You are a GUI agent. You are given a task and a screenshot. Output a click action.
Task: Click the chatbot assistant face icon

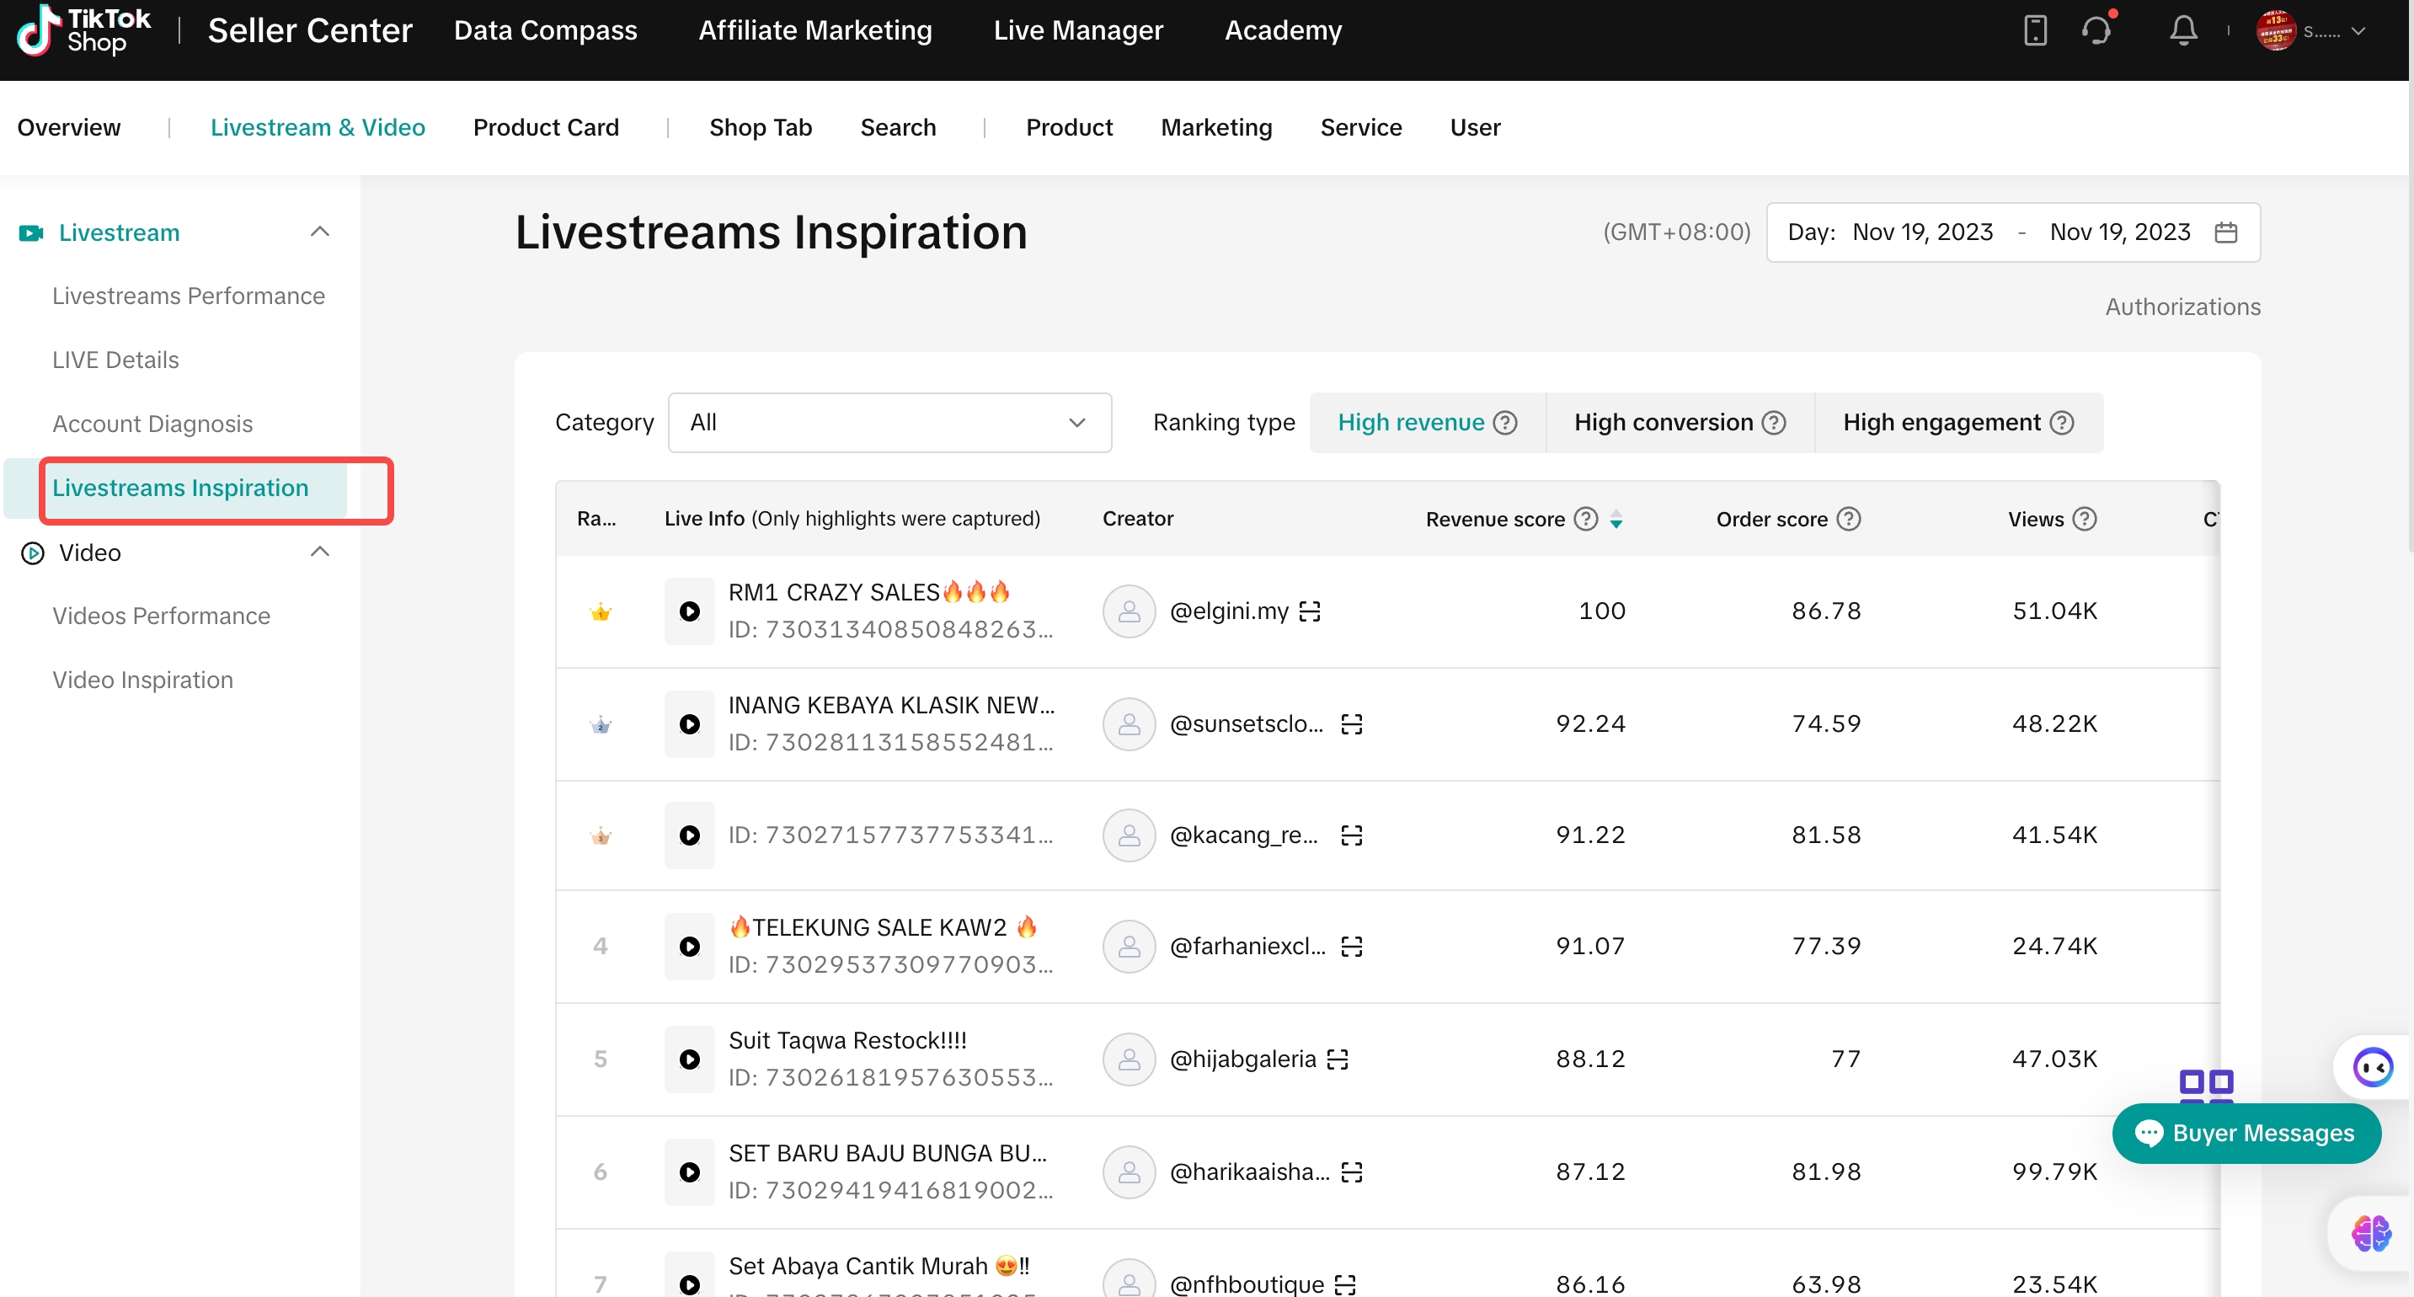[2372, 1066]
